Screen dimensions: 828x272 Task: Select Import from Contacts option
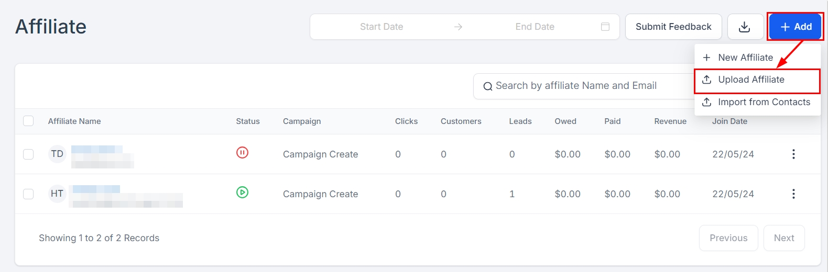[763, 102]
